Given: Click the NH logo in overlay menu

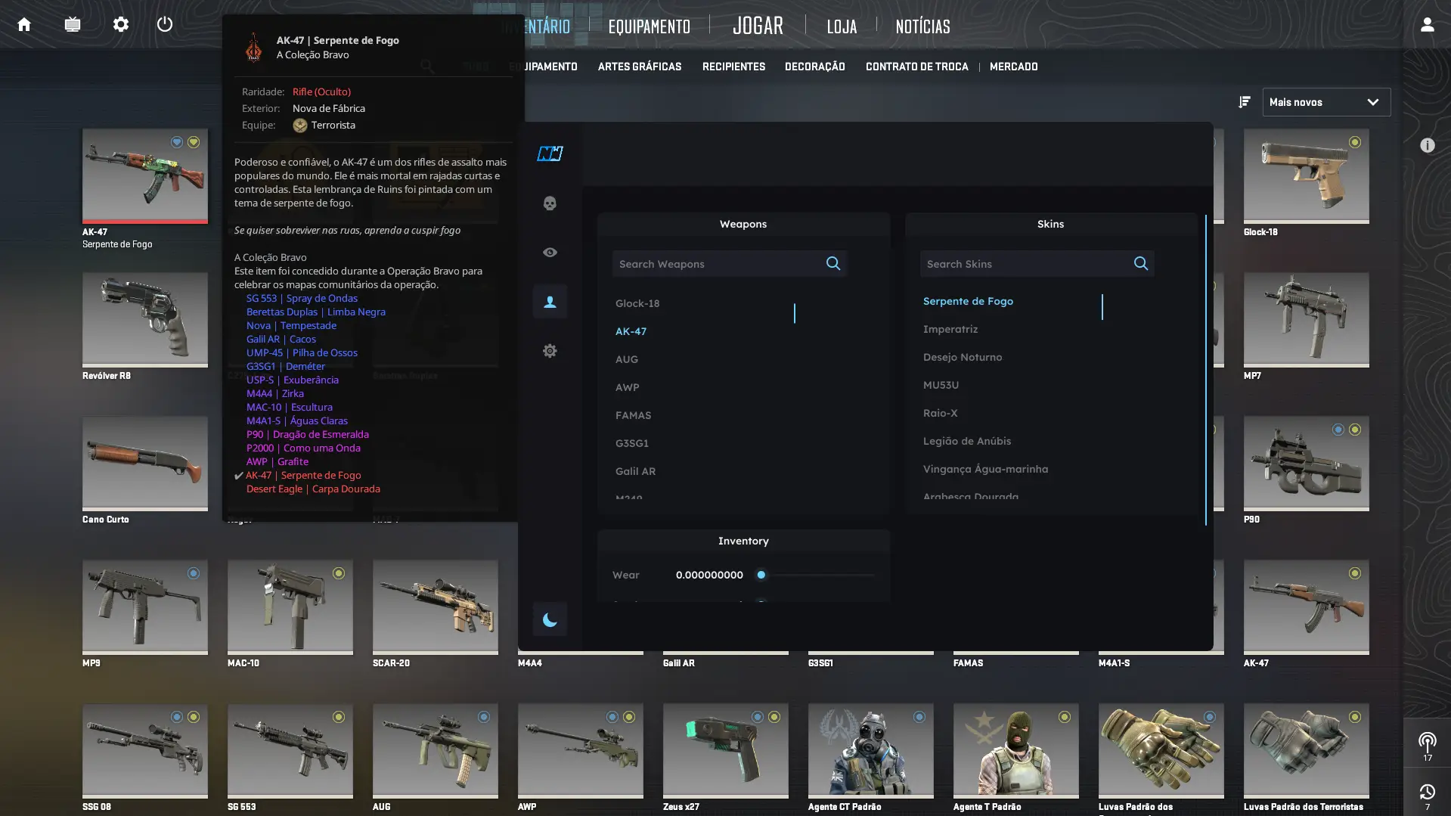Looking at the screenshot, I should click(550, 154).
